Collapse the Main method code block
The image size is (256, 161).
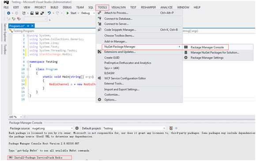click(x=28, y=77)
